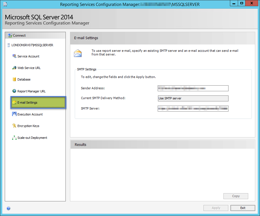Screen dimensions: 260x216
Task: Close the Reporting Services Configuration Manager window
Action: (252, 3)
